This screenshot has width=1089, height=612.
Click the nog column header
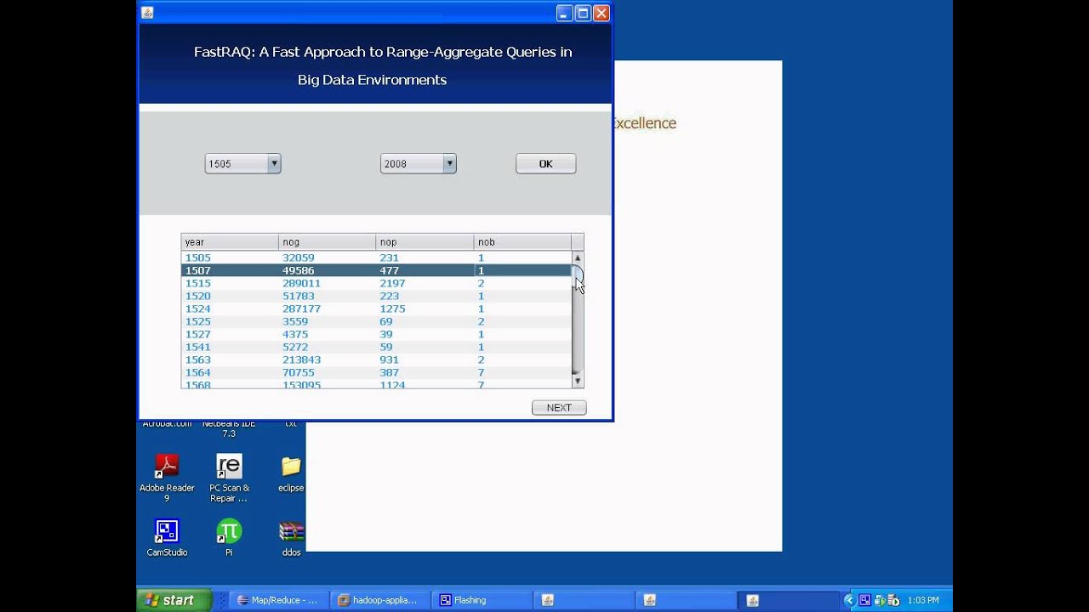(327, 242)
